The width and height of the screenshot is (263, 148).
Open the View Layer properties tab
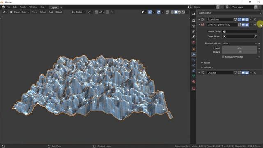(194, 31)
